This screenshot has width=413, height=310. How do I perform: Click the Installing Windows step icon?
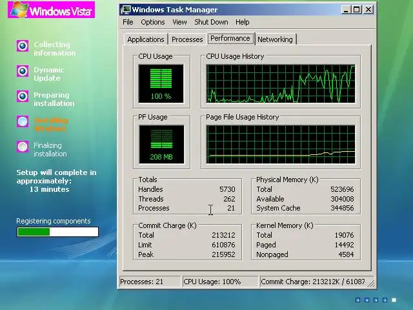(x=23, y=121)
